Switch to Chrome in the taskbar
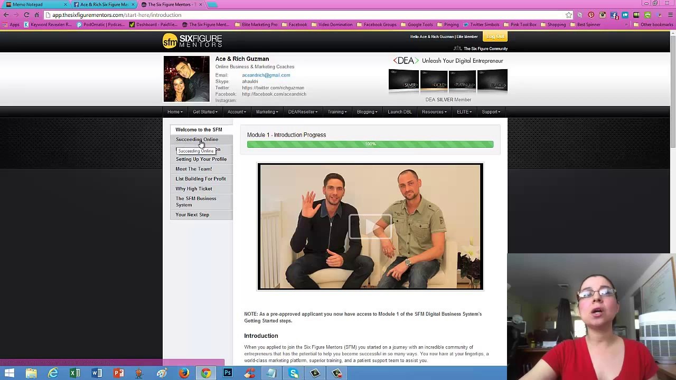This screenshot has width=676, height=380. tap(206, 374)
